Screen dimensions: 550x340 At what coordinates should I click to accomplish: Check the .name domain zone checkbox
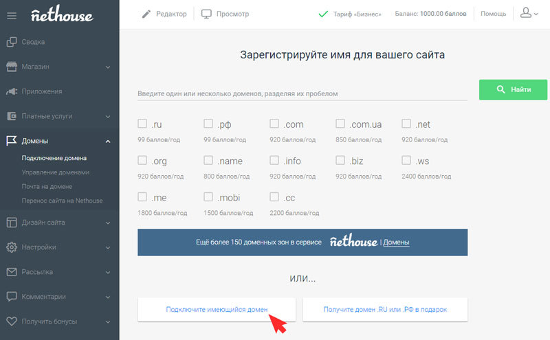[208, 160]
